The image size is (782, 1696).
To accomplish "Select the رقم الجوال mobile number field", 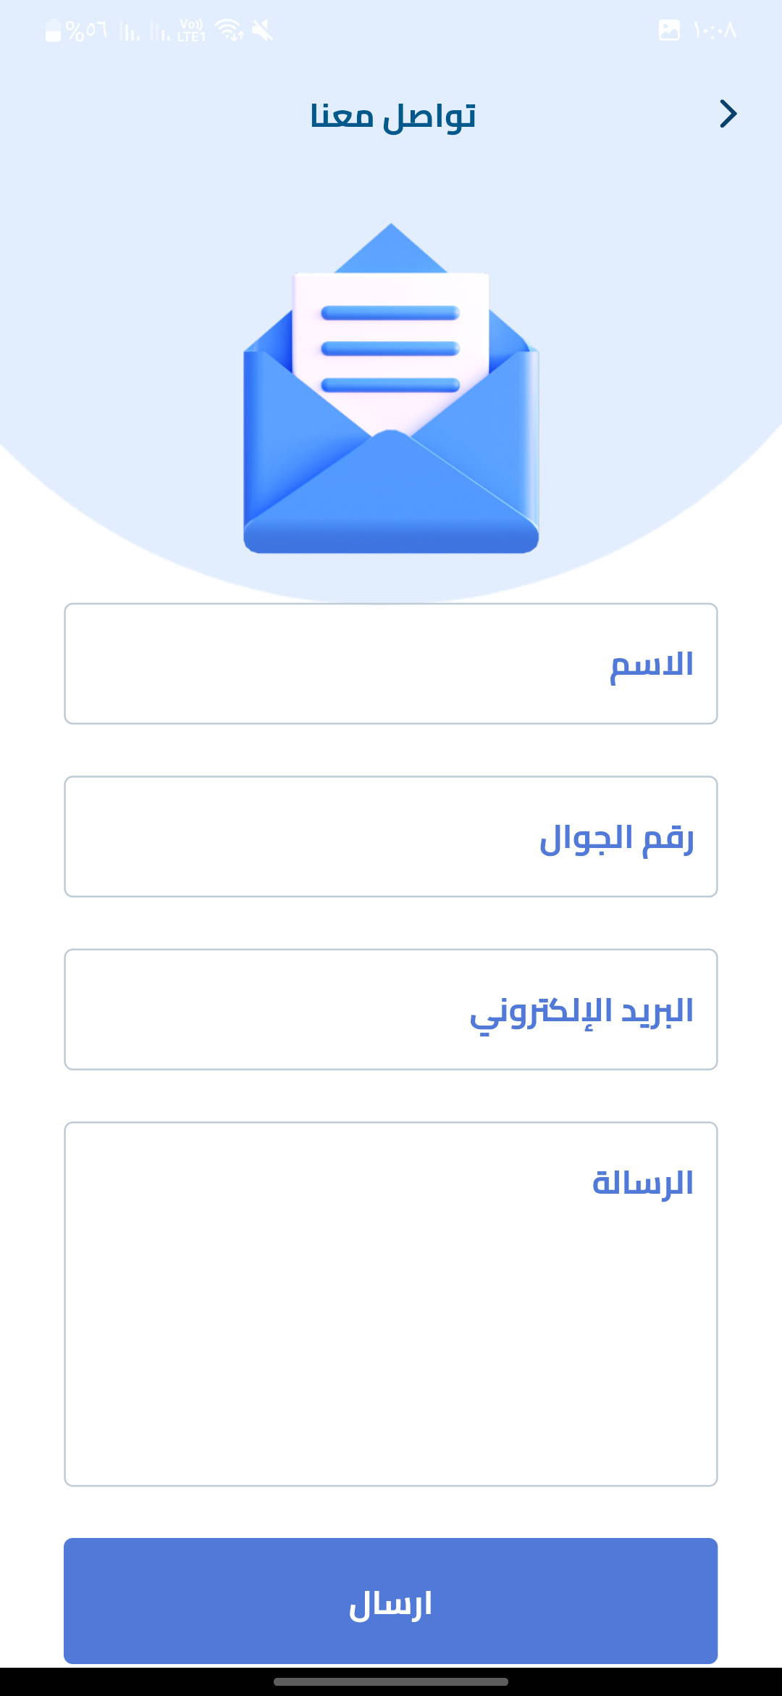I will pos(391,836).
